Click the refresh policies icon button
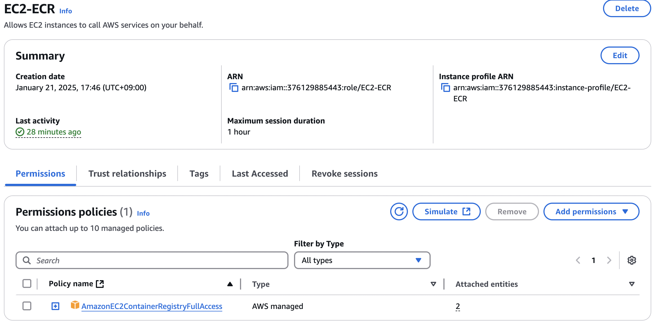Screen dimensions: 654x325 click(x=399, y=212)
